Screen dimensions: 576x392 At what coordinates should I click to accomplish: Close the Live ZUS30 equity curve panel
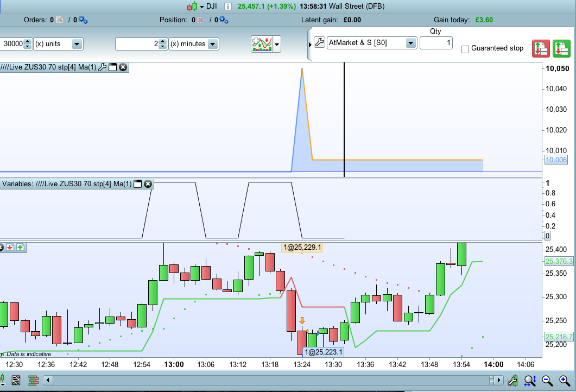(123, 67)
